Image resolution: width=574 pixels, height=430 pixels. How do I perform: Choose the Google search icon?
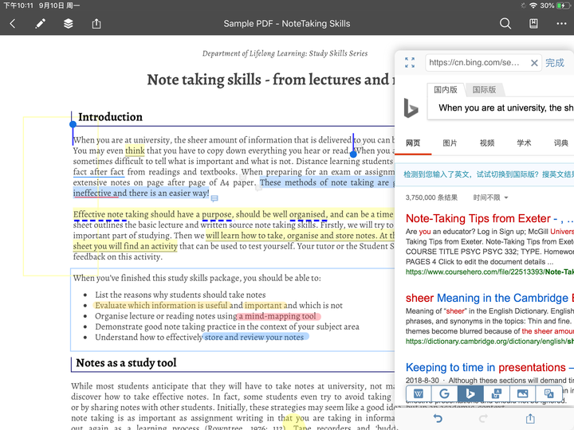[444, 394]
